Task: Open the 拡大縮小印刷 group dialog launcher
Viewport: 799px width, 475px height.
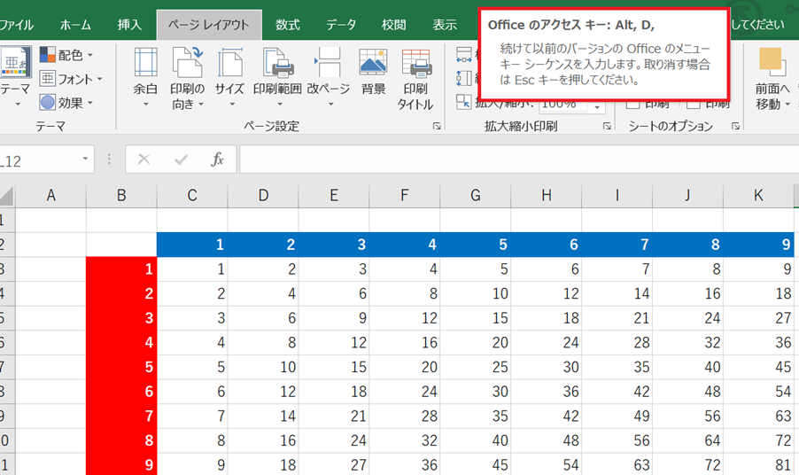Action: click(607, 128)
